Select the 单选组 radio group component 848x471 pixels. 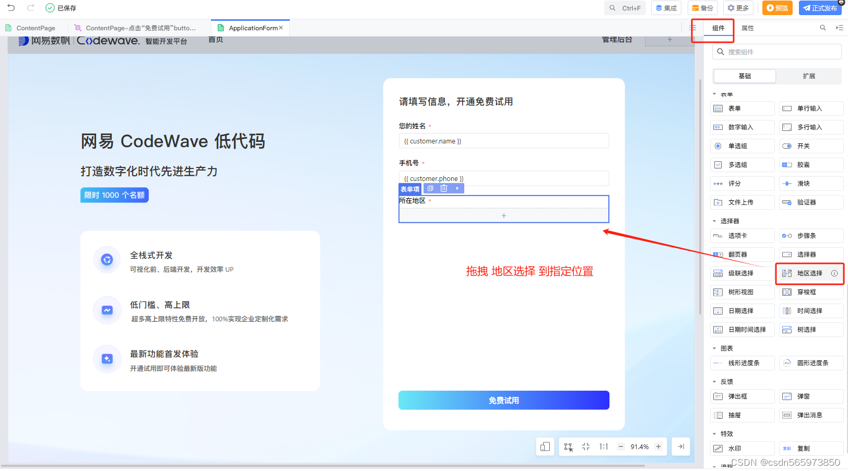click(743, 146)
